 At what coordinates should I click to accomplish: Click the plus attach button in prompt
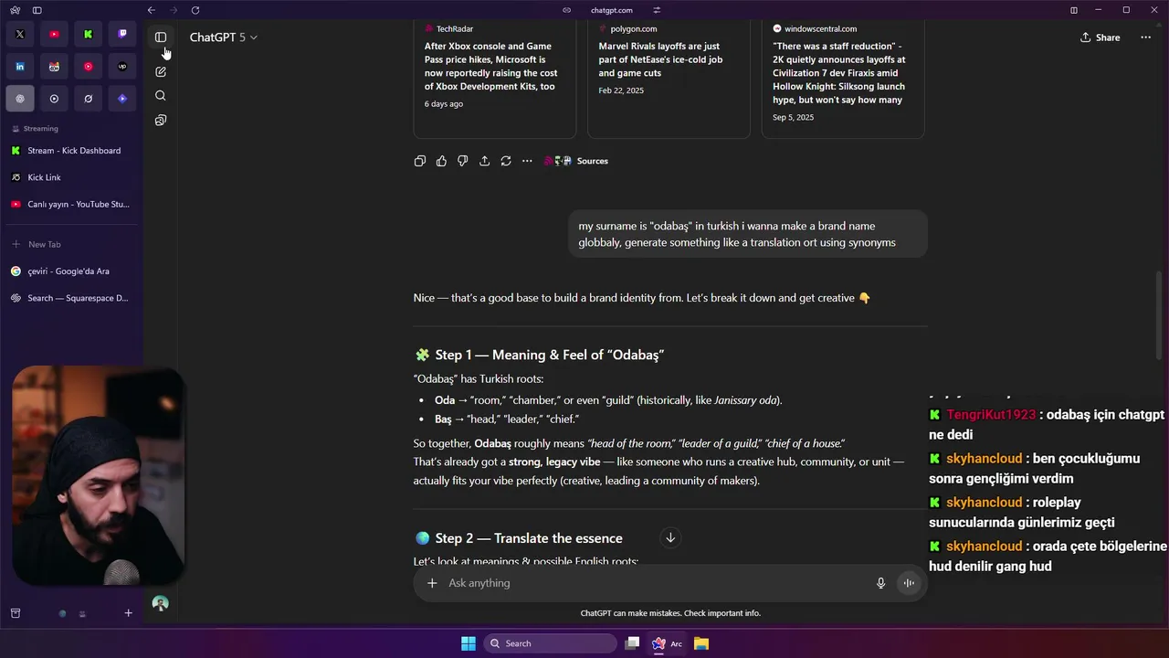coord(432,583)
